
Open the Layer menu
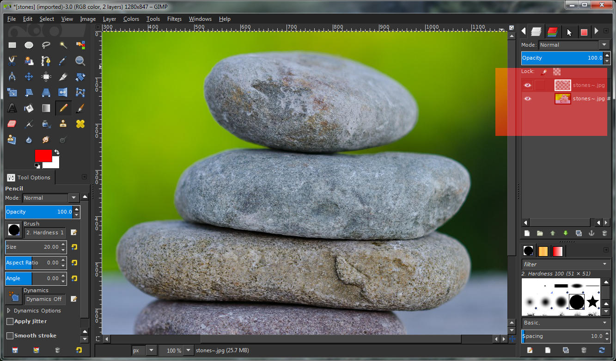click(110, 19)
